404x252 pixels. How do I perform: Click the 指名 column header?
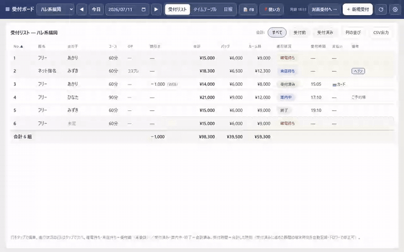[x=42, y=46]
